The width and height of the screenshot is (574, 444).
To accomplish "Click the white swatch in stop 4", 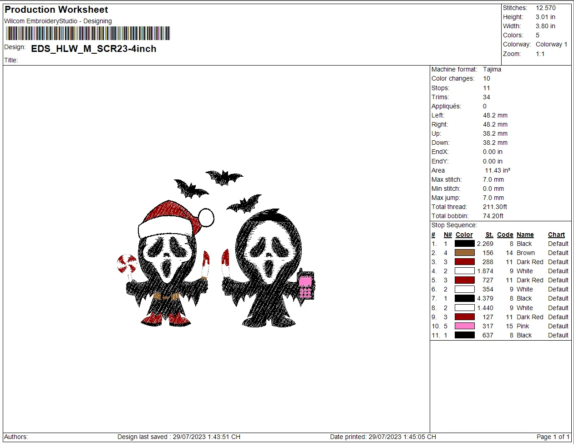I will [x=465, y=271].
